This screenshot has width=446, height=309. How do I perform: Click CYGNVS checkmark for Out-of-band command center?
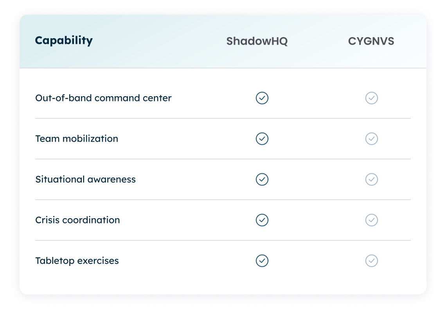pos(372,98)
